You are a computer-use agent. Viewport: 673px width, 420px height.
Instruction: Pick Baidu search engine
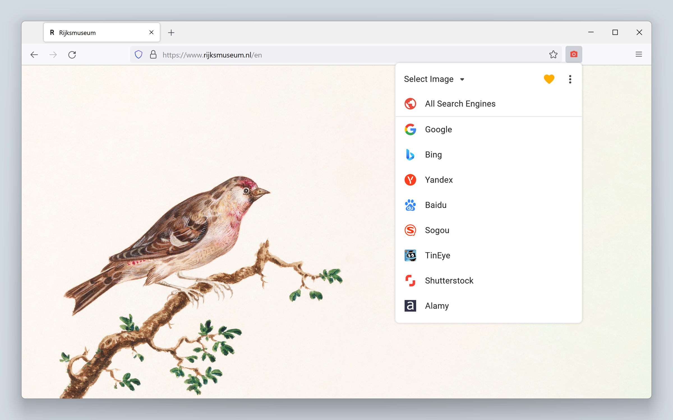pyautogui.click(x=435, y=205)
